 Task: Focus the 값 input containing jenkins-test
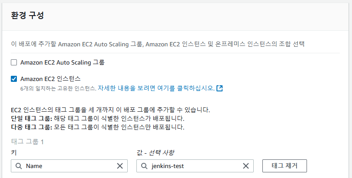click(195, 166)
